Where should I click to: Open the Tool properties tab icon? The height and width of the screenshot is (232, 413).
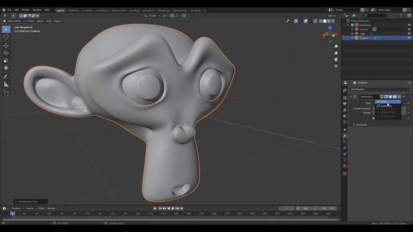345,90
